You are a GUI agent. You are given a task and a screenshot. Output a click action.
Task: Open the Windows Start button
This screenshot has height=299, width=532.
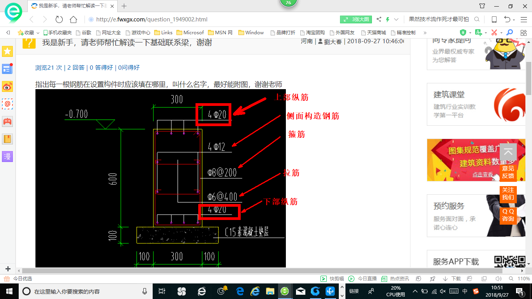pyautogui.click(x=9, y=291)
